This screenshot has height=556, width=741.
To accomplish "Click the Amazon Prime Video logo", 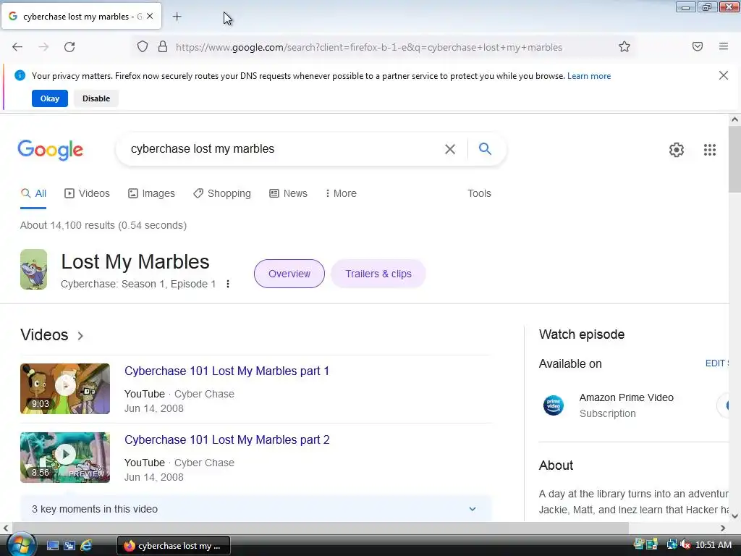I will tap(554, 405).
